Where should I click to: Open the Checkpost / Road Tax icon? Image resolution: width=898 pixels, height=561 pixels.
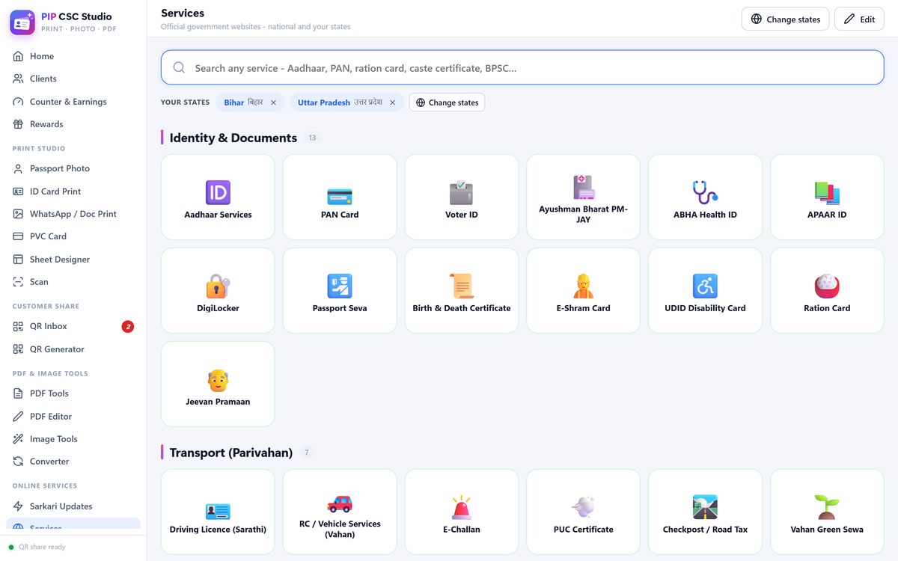coord(705,508)
